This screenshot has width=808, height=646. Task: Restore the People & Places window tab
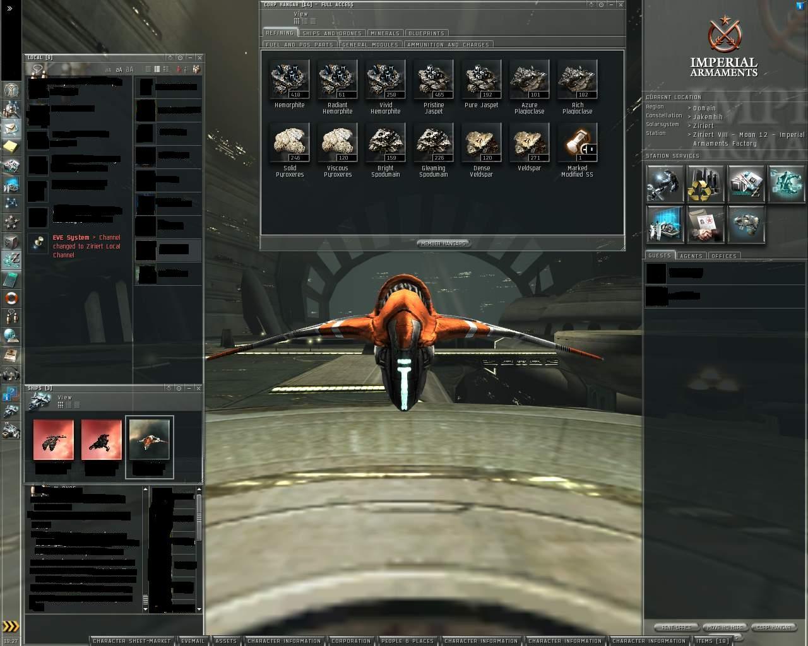click(x=408, y=641)
